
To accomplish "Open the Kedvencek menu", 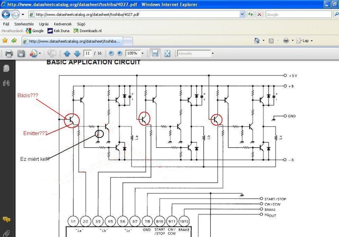I will click(x=63, y=24).
